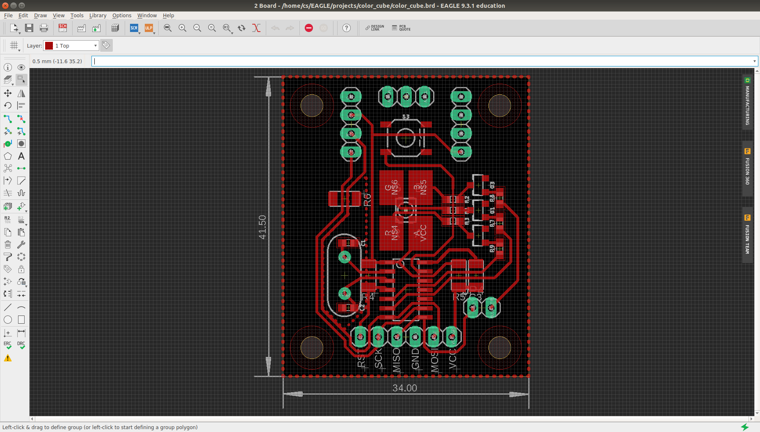This screenshot has width=760, height=432.
Task: Choose the Polygon drawing tool
Action: tap(8, 156)
